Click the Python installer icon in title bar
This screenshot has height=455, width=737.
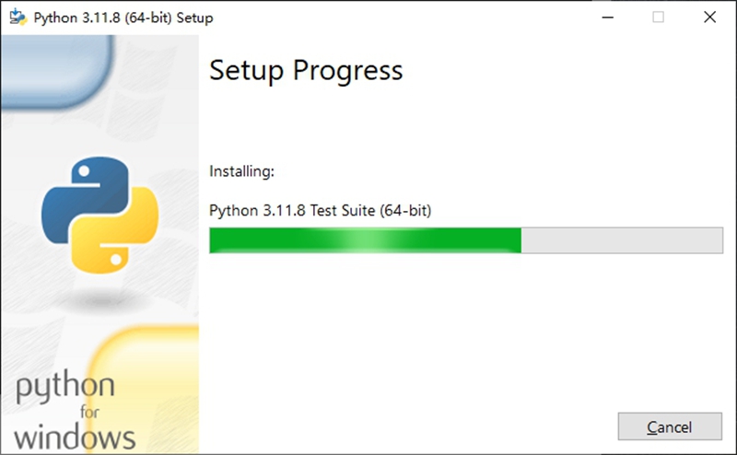pyautogui.click(x=18, y=17)
